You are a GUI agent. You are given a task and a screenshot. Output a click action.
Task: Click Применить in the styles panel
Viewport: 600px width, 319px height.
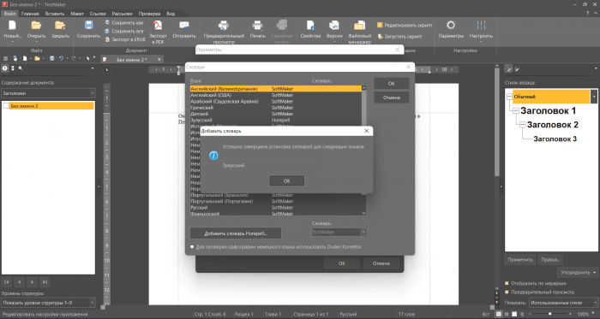click(x=520, y=259)
